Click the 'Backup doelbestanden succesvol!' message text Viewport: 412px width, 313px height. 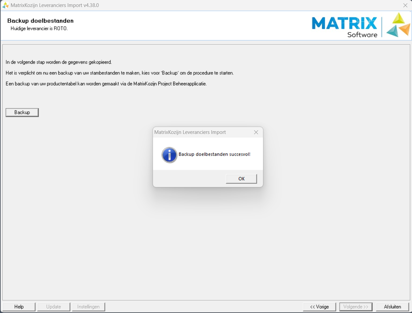(214, 154)
